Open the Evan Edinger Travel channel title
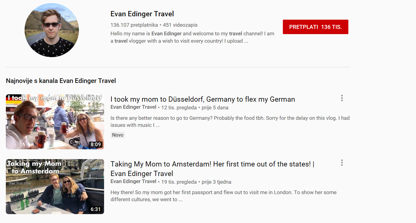 (x=142, y=14)
